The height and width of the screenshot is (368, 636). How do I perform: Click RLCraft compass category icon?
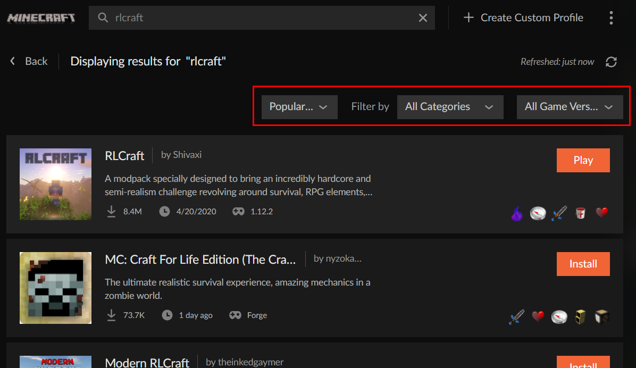[x=538, y=213]
